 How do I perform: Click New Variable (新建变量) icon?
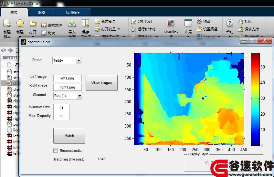pyautogui.click(x=97, y=21)
